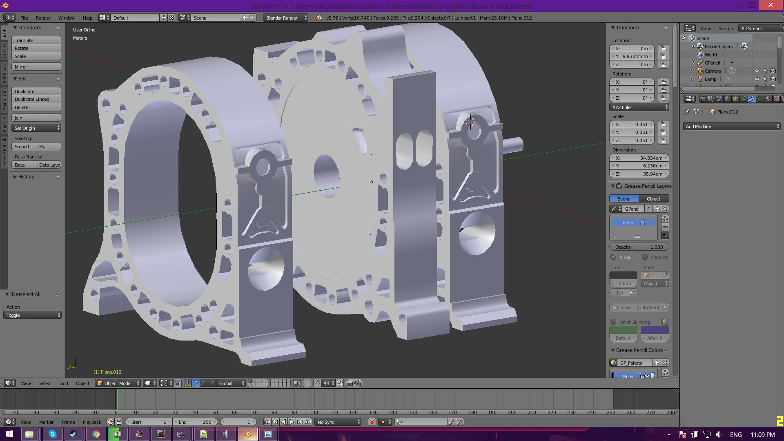Viewport: 784px width, 441px height.
Task: Click the auto-keyframe record button
Action: coord(372,422)
